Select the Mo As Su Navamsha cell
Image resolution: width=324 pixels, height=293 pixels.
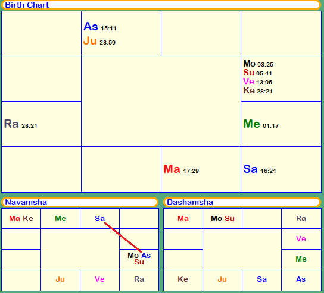point(139,259)
